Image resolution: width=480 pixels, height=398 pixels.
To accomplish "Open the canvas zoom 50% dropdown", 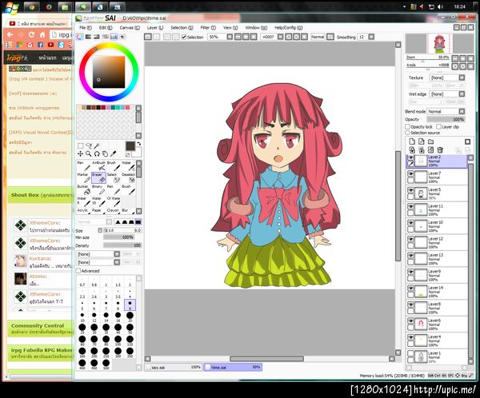I will pos(230,37).
